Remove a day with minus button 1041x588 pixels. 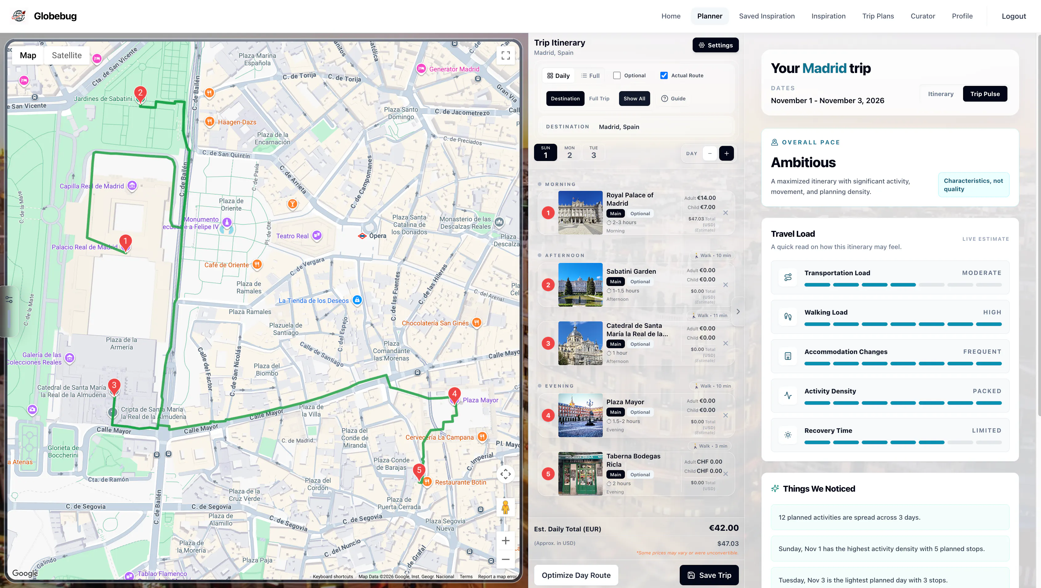pos(710,153)
